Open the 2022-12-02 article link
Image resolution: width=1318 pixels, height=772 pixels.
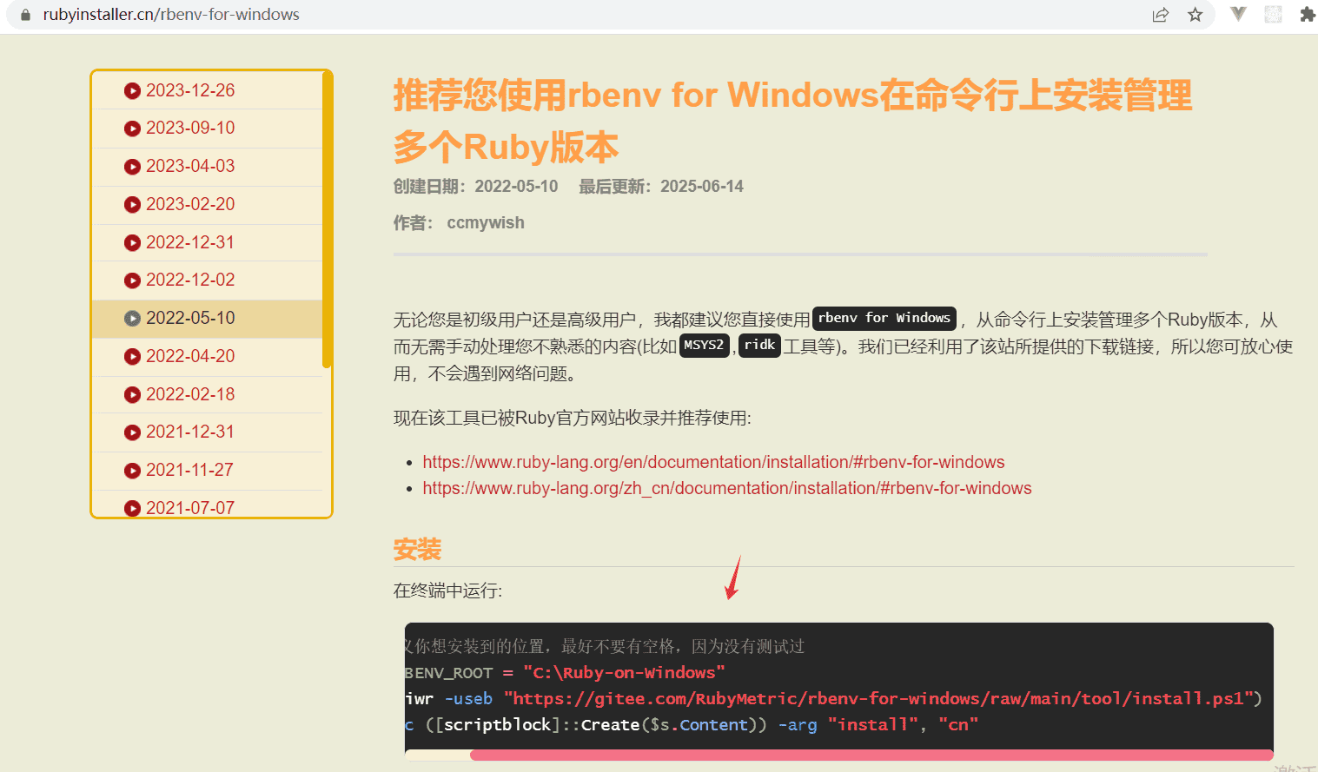[190, 280]
